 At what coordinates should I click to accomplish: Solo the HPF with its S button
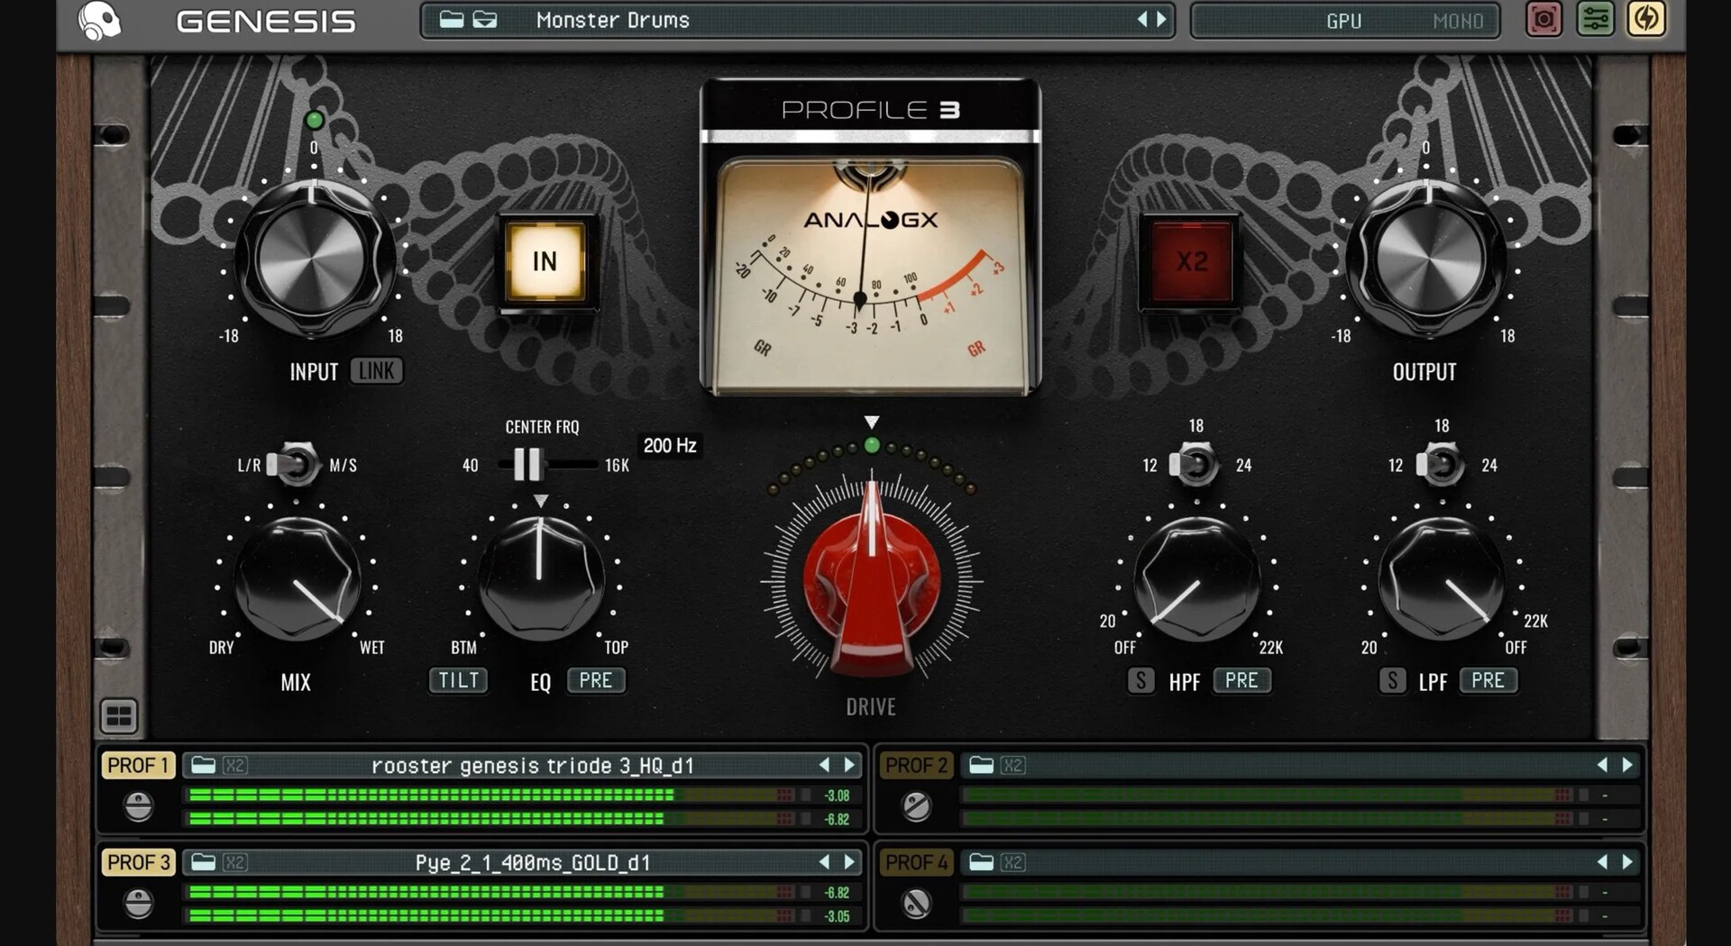[1140, 680]
